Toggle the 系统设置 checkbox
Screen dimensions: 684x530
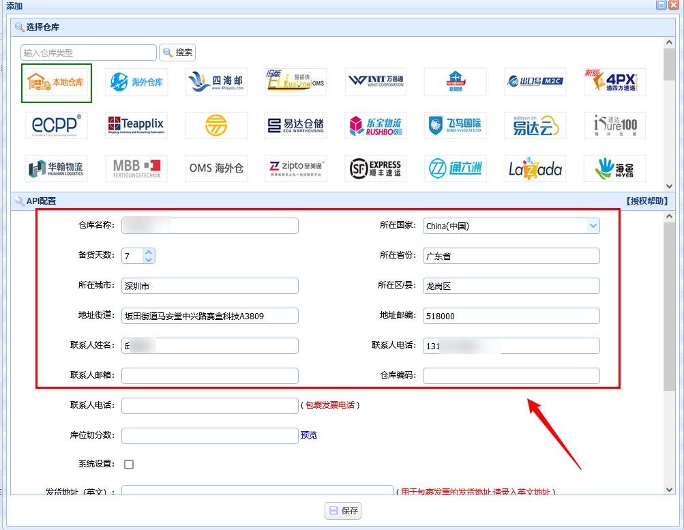129,464
